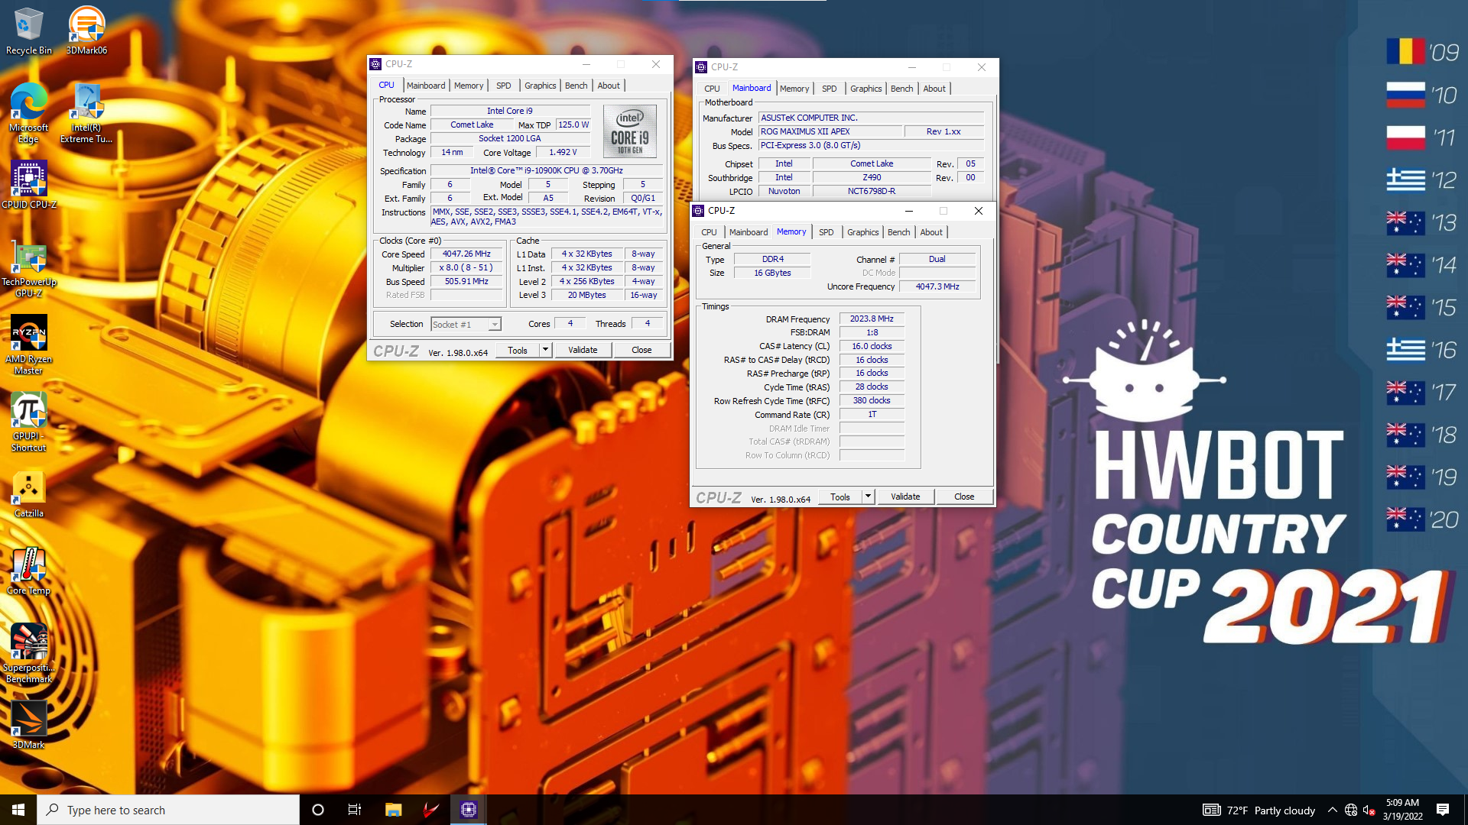
Task: Click the Bus Speed 505.91 MHz value
Action: coord(466,282)
